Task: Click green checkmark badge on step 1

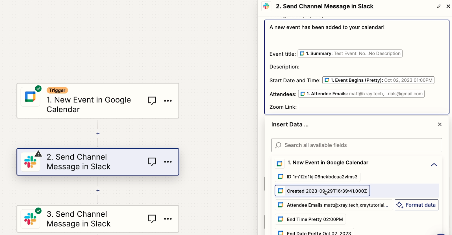Action: [x=38, y=89]
